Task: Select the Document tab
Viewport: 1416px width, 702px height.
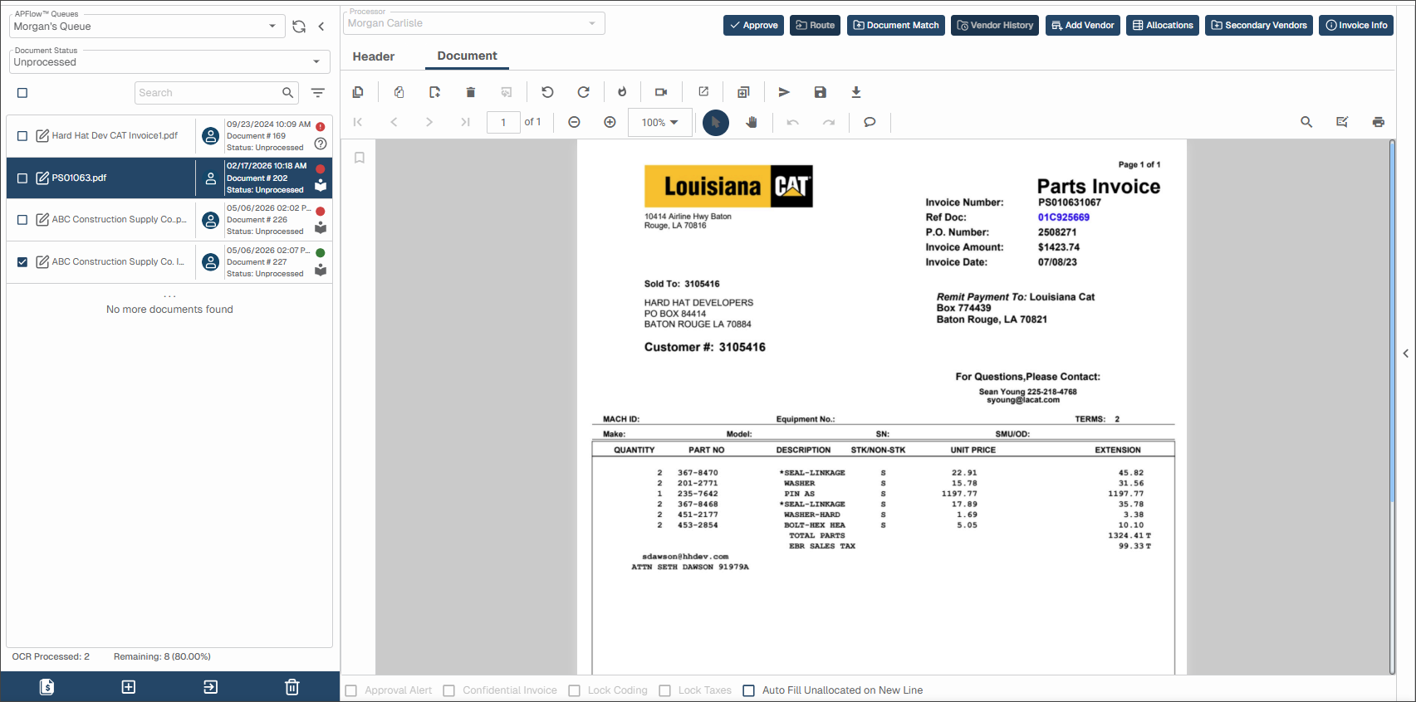Action: [x=468, y=56]
